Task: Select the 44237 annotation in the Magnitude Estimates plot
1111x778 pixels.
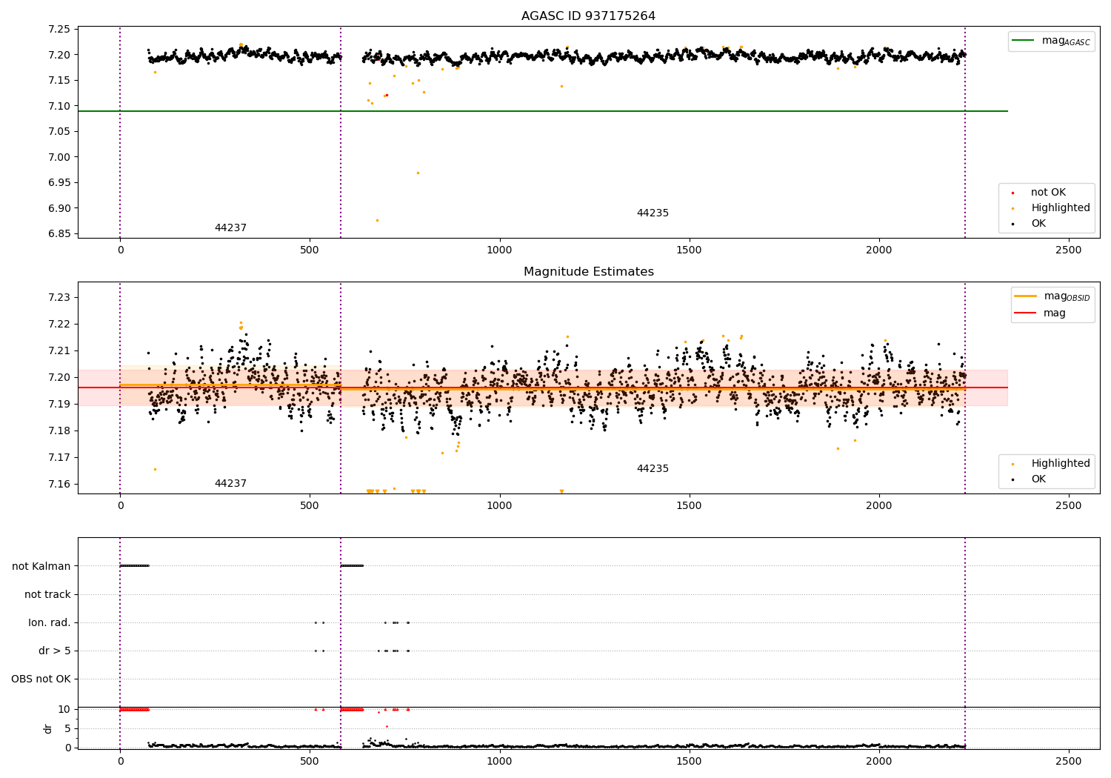Action: point(230,484)
